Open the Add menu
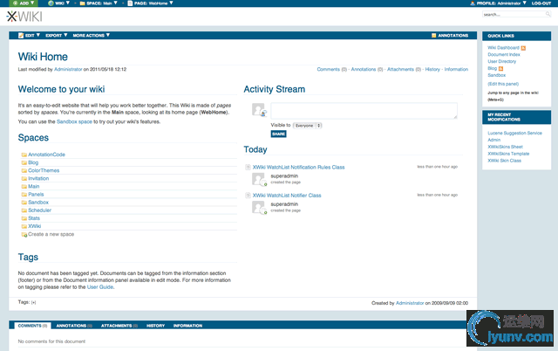558x351 pixels. click(x=24, y=3)
